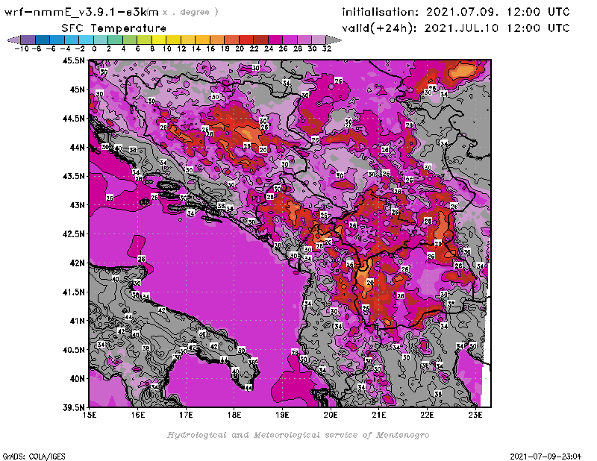Pick the legend swatch between 24 and 26
The height and width of the screenshot is (461, 597).
275,40
